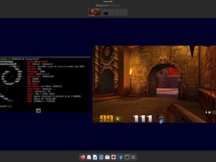This screenshot has height=162, width=216.
Task: Switch to first workspace thumbnail with game
Action: pyautogui.click(x=95, y=12)
